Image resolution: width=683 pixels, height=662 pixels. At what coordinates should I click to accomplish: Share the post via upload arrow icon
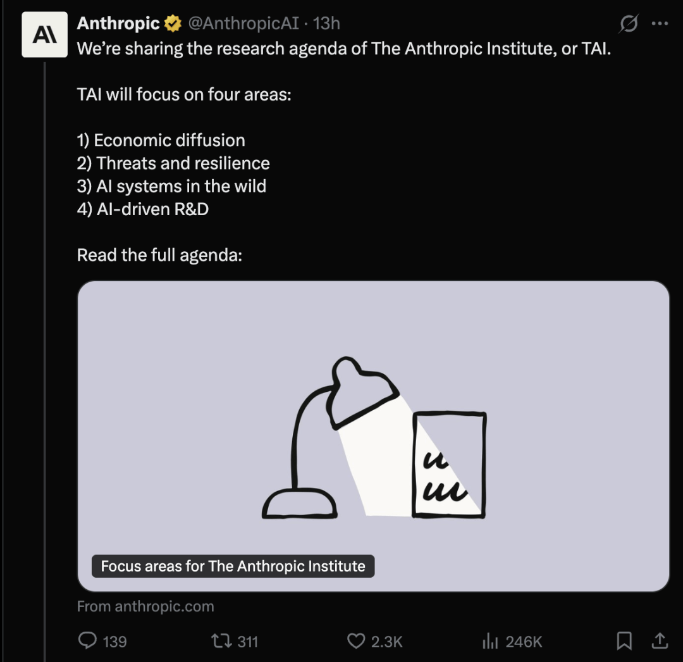coord(660,640)
